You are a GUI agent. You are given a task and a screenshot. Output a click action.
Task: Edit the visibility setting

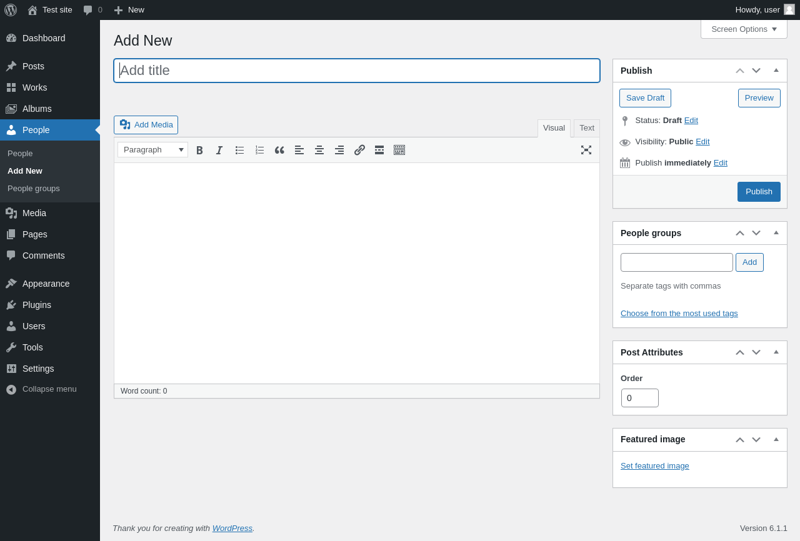pyautogui.click(x=702, y=142)
